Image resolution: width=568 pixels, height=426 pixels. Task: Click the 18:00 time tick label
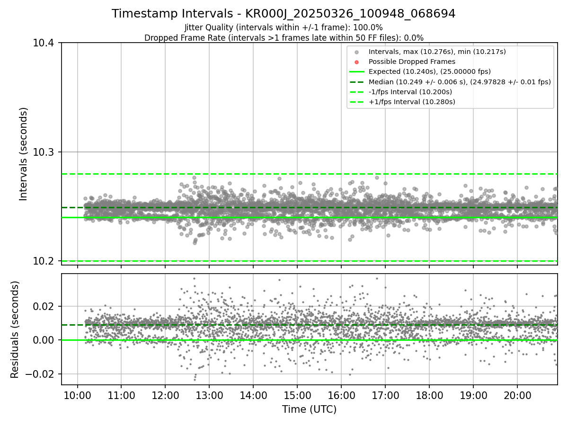click(x=429, y=395)
